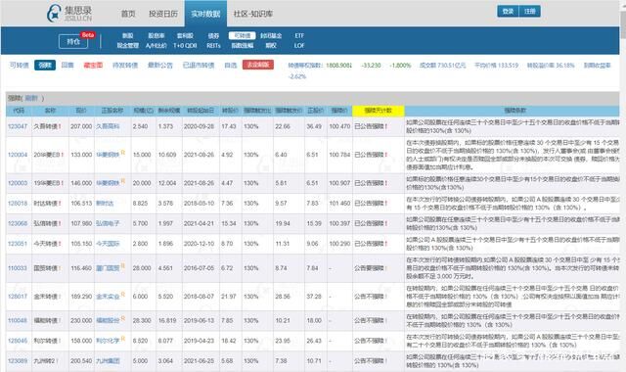
Task: Open the 期权 menu item
Action: click(271, 46)
